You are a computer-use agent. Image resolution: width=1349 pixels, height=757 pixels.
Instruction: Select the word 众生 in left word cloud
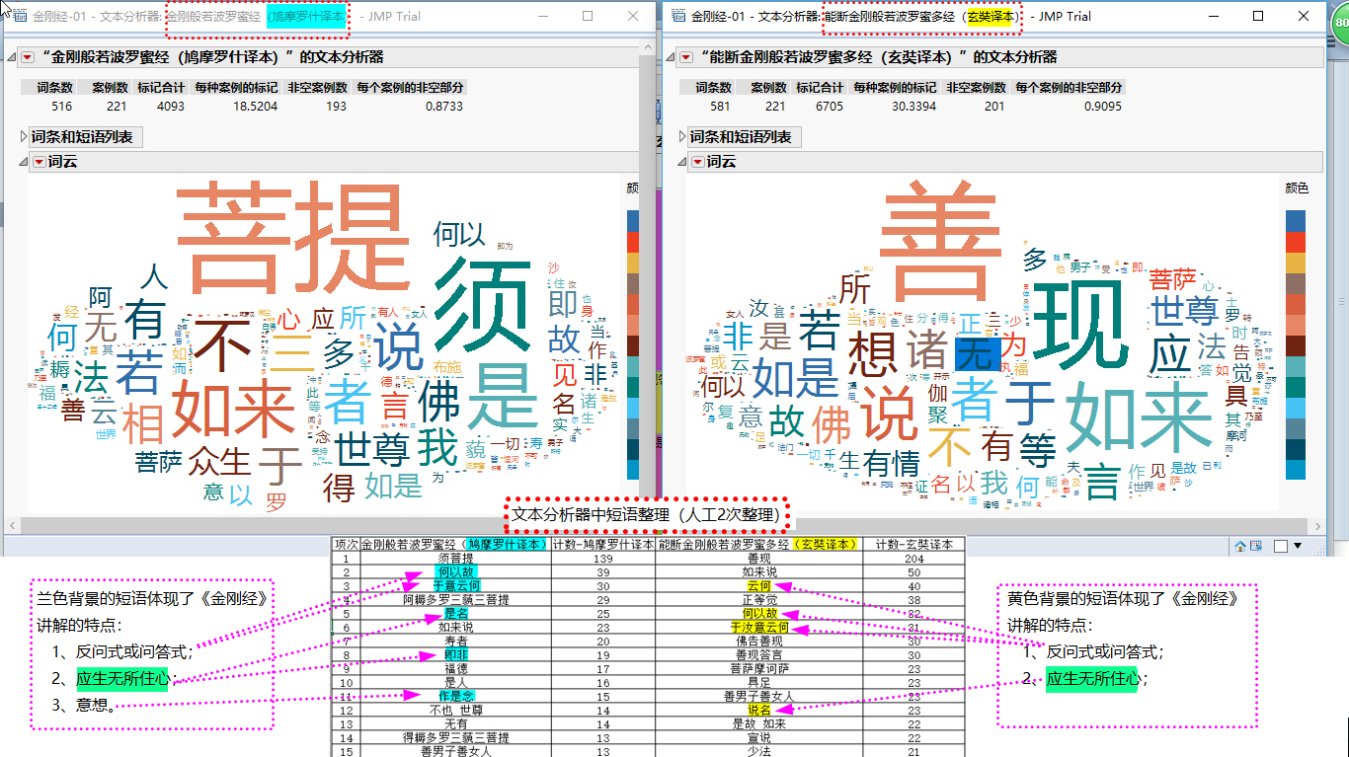tap(219, 461)
